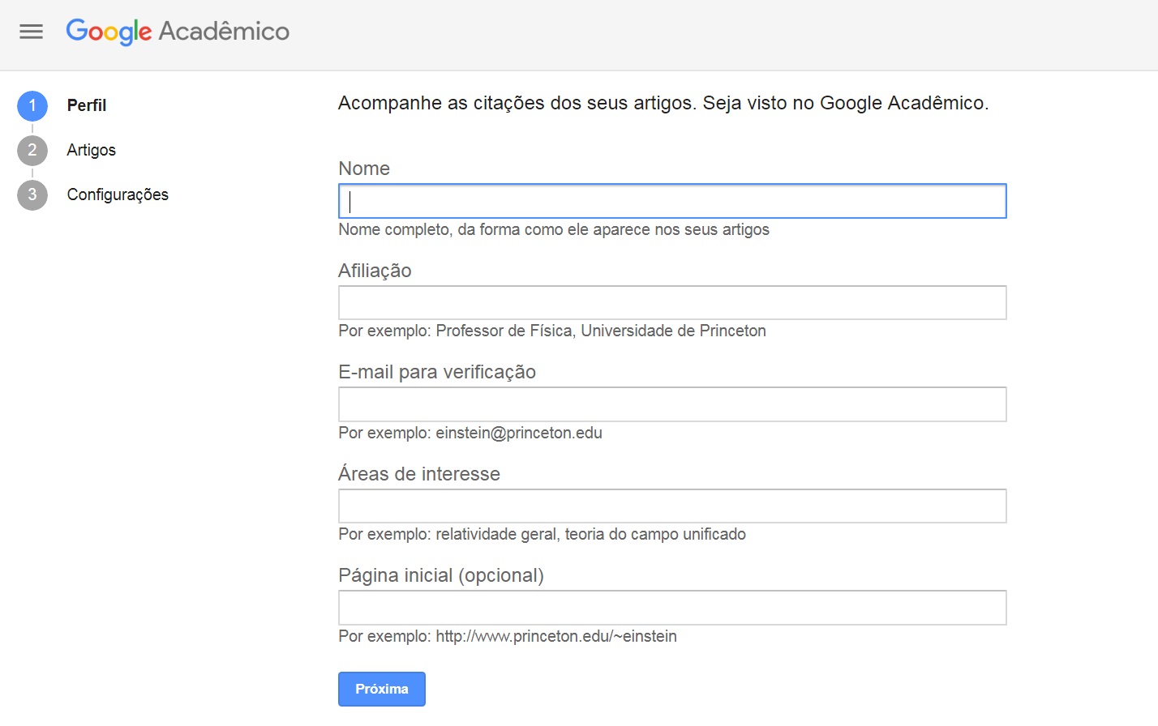Click the 'relatividade geral' example text
The width and height of the screenshot is (1158, 726).
point(542,534)
